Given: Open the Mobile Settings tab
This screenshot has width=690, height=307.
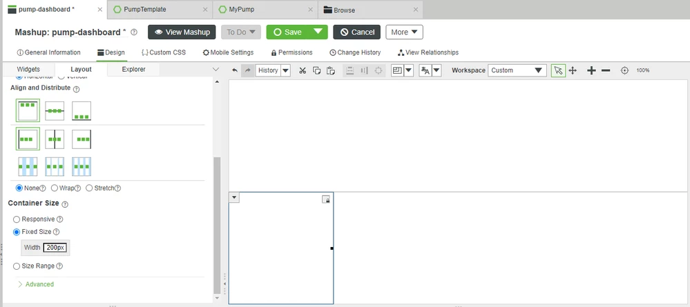Looking at the screenshot, I should click(228, 52).
